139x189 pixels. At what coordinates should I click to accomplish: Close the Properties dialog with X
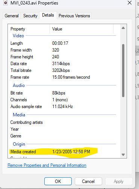click(130, 3)
